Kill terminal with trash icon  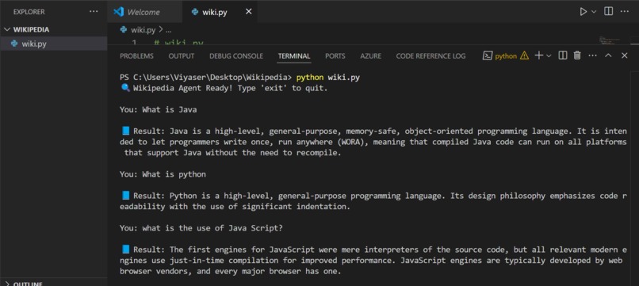[577, 55]
